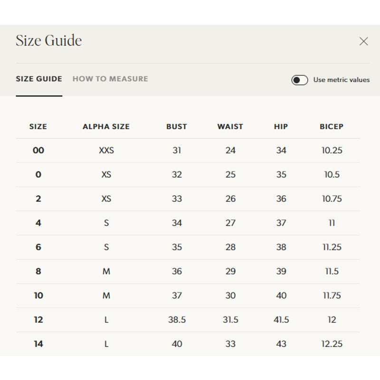Select size 14 row label

coord(38,344)
